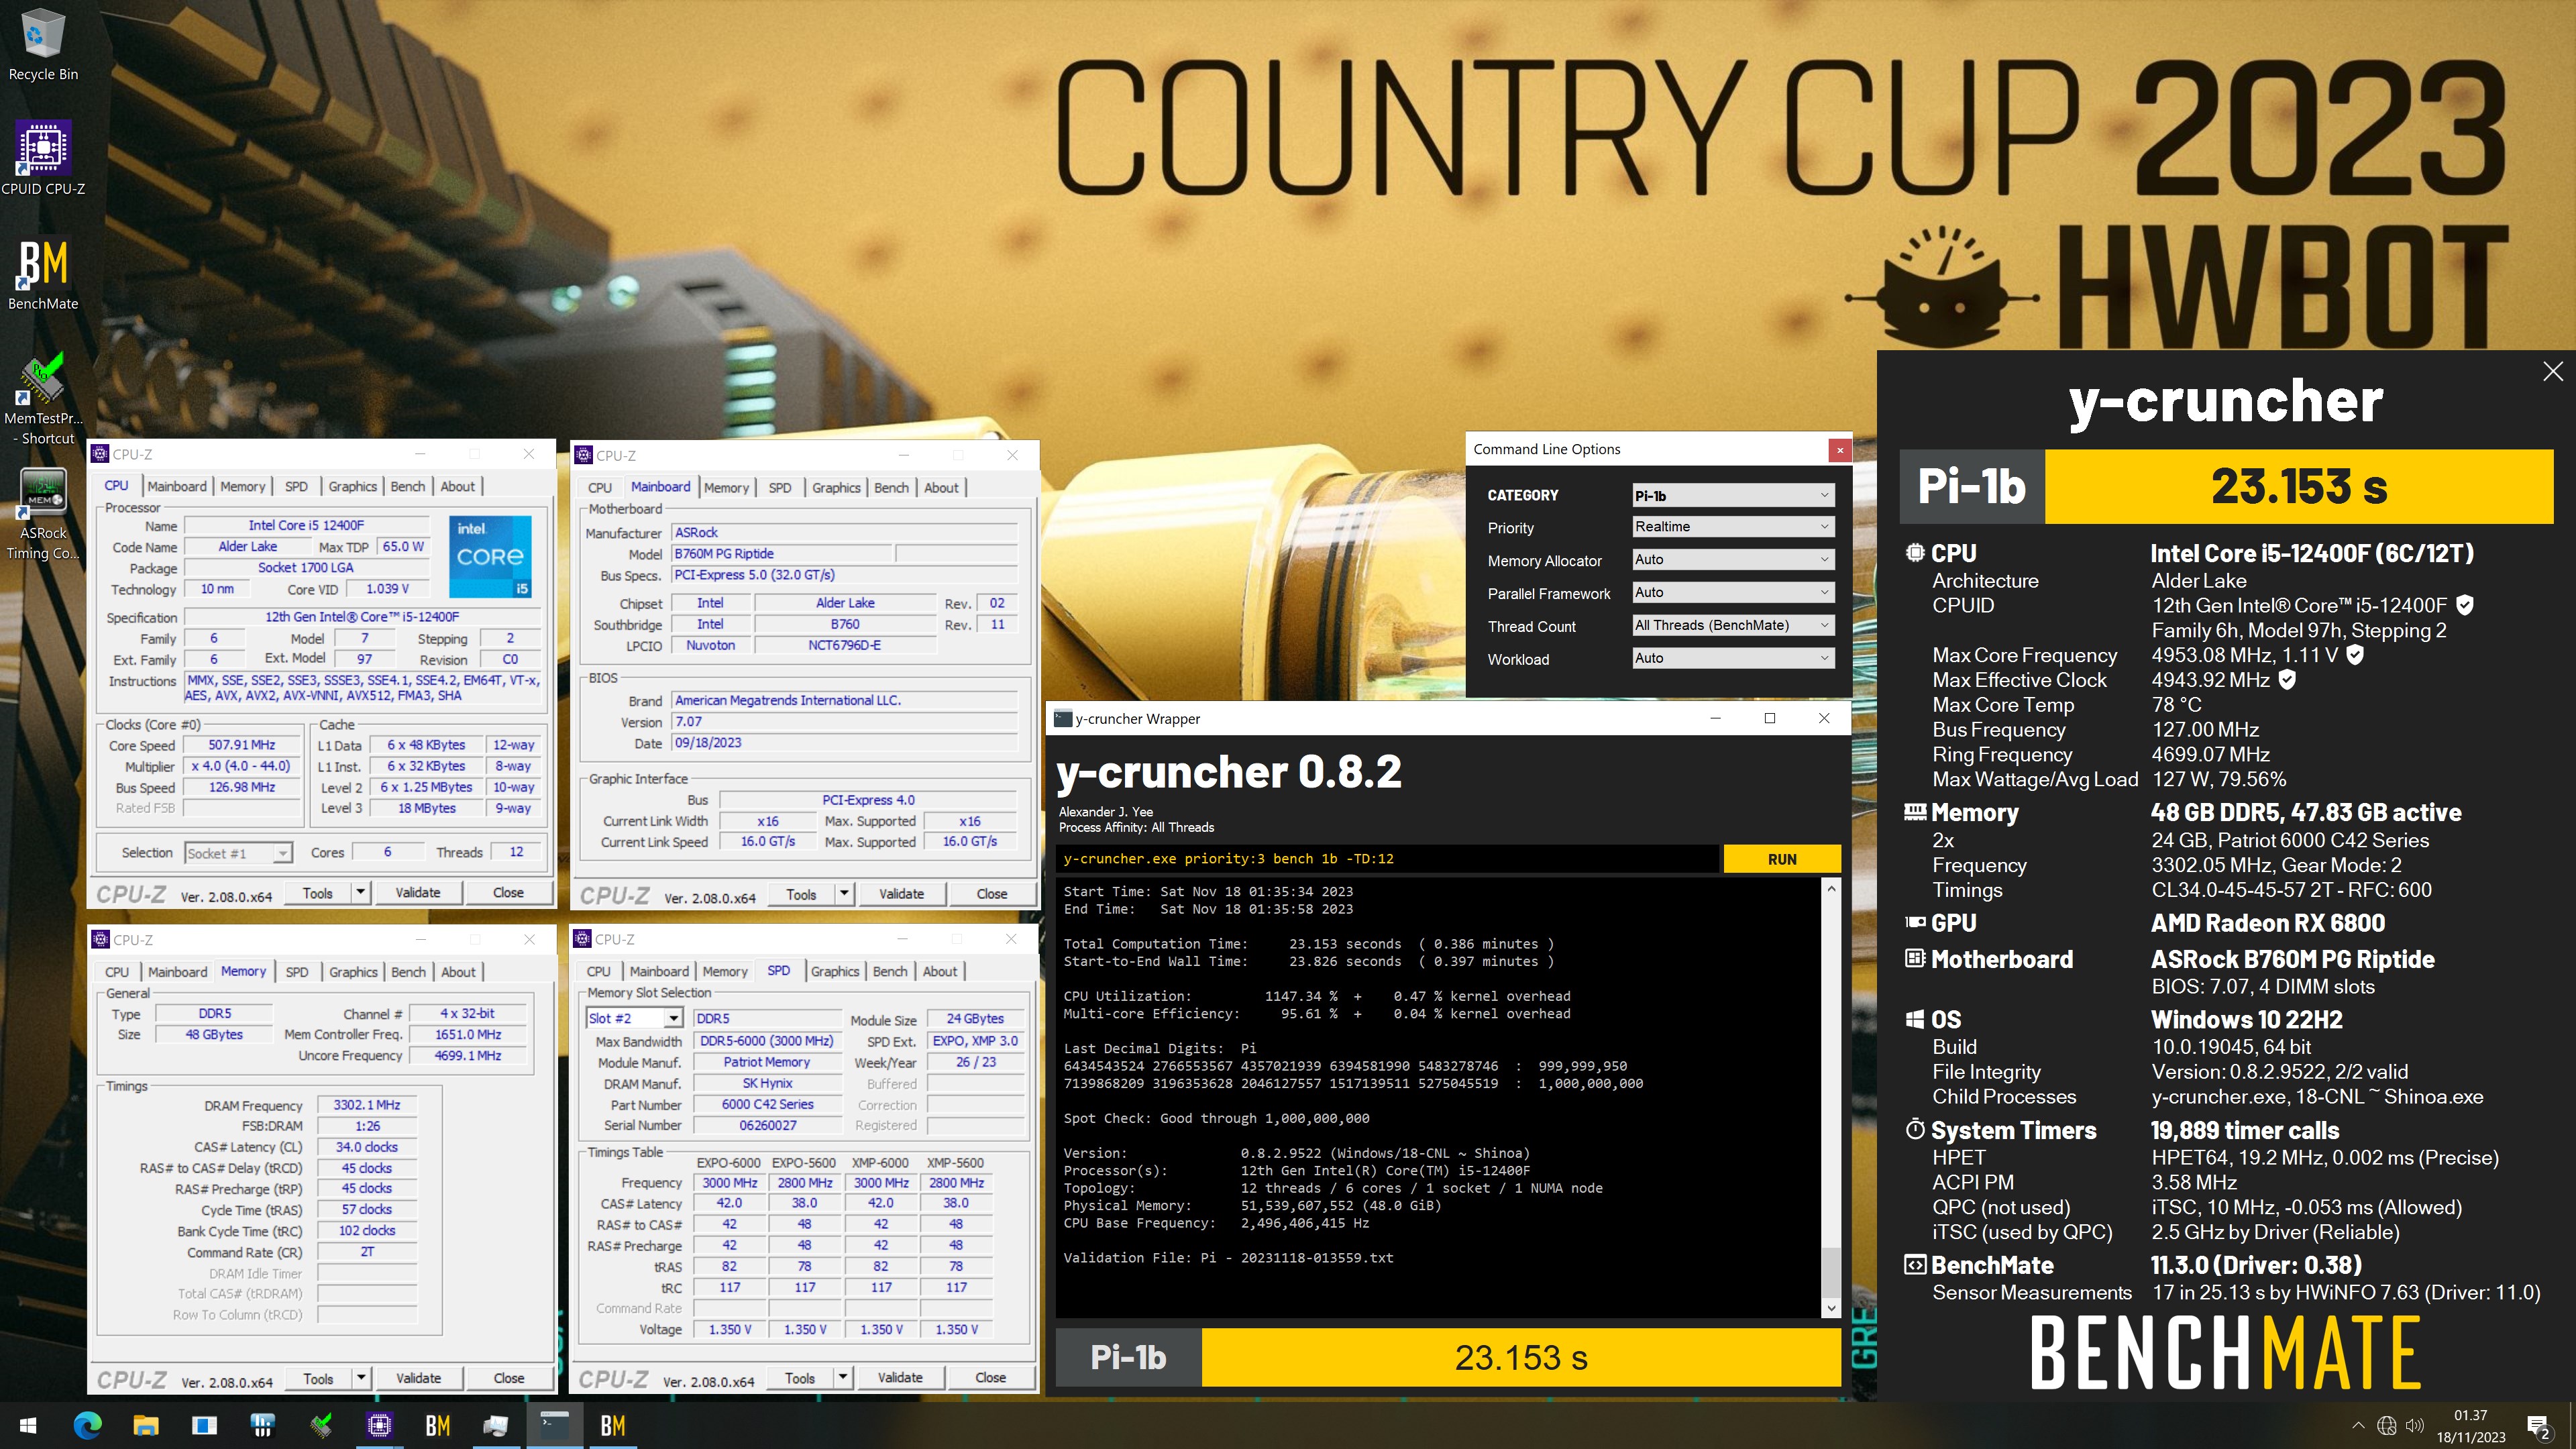Close the Command Line Options dialog

coord(1839,450)
